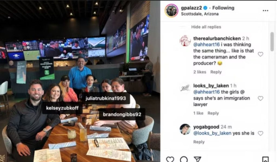Click the share paper plane icon
The image size is (277, 162).
197,159
